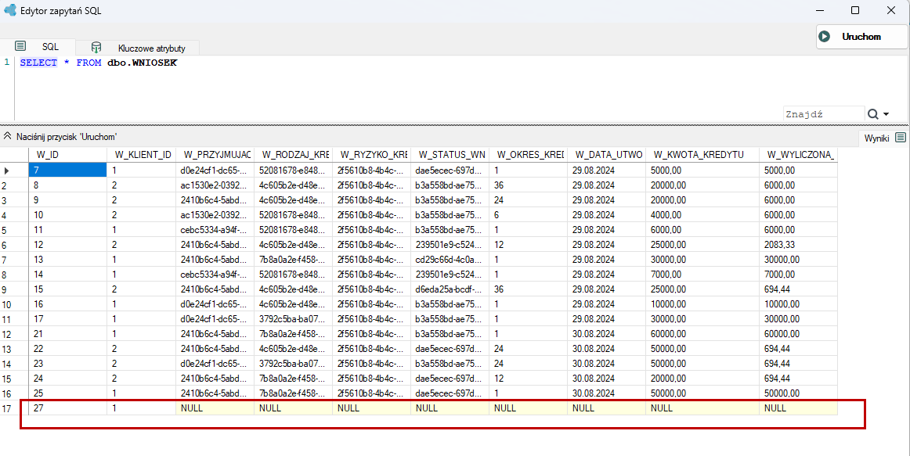The image size is (910, 456).
Task: Open the search options dropdown arrow
Action: (x=887, y=115)
